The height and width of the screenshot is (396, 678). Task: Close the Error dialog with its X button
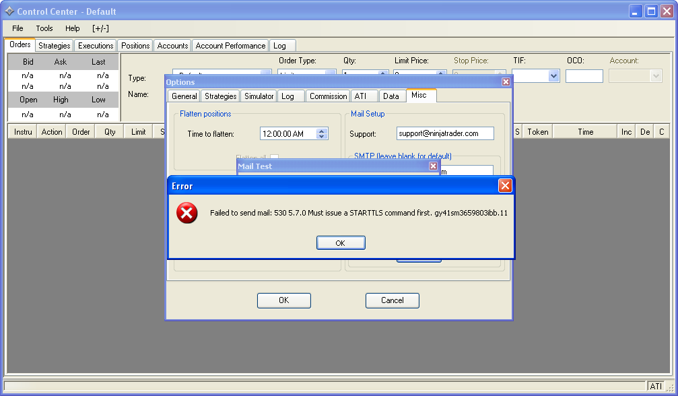(505, 186)
